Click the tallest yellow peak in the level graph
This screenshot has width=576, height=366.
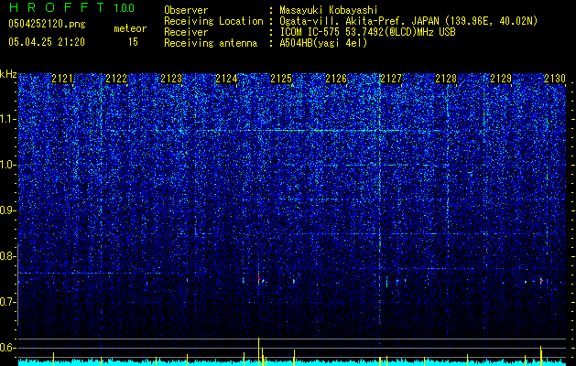point(258,351)
